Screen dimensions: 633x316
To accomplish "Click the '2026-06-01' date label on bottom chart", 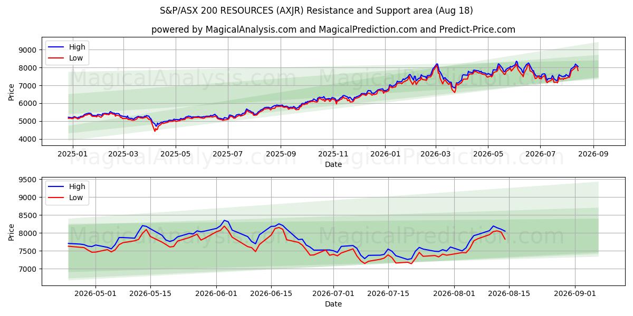I will point(216,293).
